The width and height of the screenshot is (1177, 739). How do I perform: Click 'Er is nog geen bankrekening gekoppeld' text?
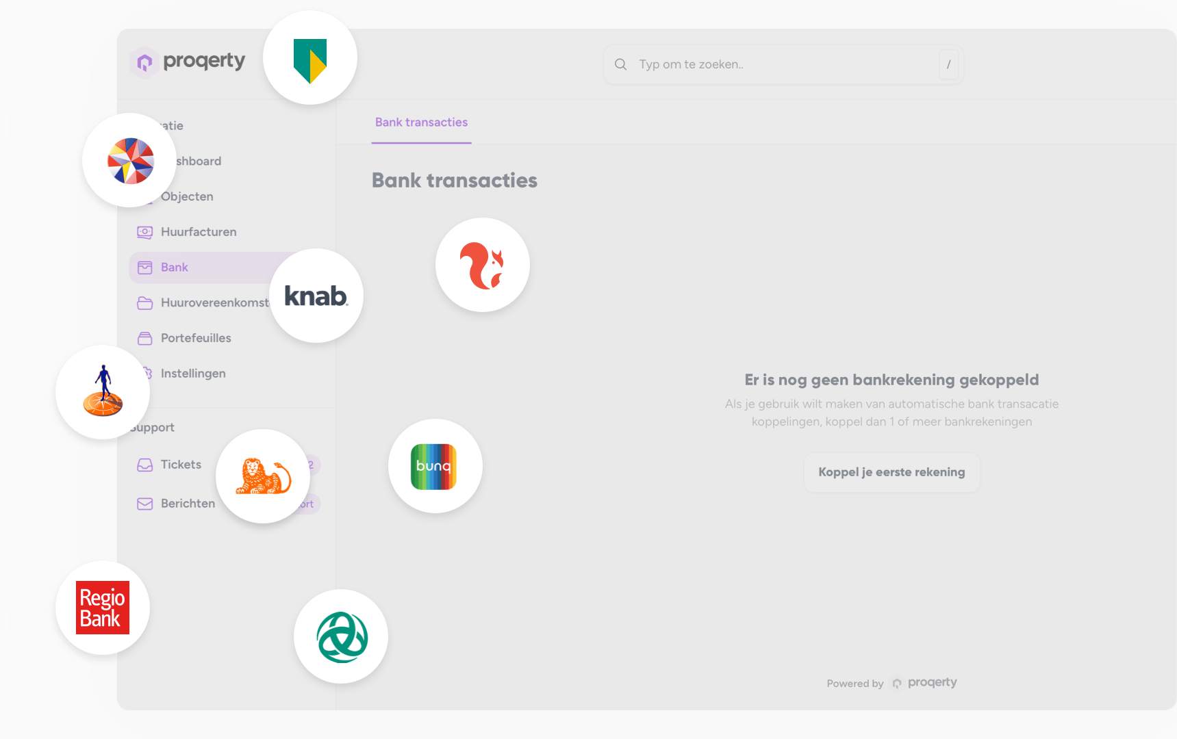tap(891, 380)
